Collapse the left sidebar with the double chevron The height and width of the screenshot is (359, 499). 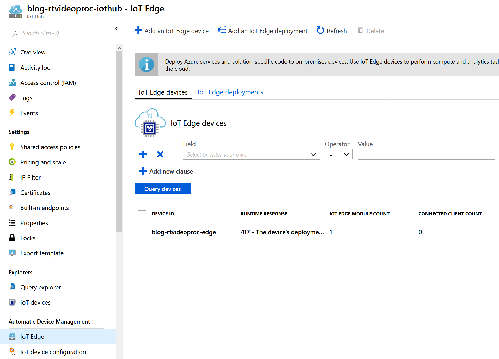pos(117,28)
